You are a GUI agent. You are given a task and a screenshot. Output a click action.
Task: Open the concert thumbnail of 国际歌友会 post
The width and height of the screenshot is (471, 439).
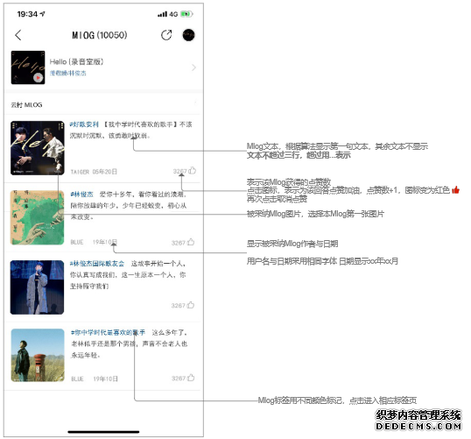[x=37, y=287]
